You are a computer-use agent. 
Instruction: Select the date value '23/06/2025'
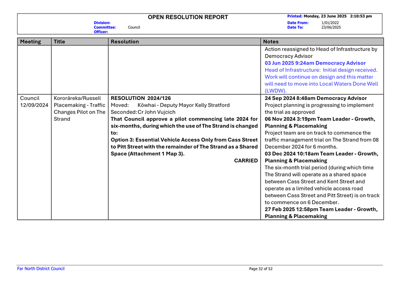click(x=331, y=27)
